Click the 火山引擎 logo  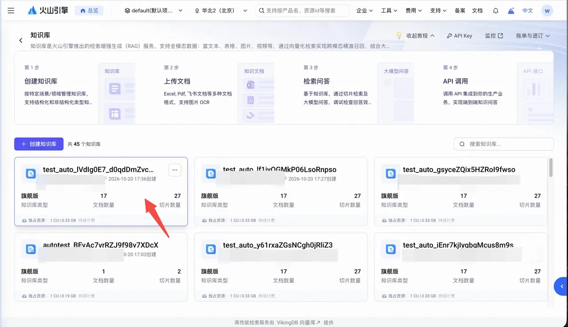pos(48,11)
